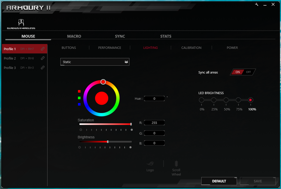Open the SYNC main tab
Viewport: 281px width, 189px height.
click(120, 36)
